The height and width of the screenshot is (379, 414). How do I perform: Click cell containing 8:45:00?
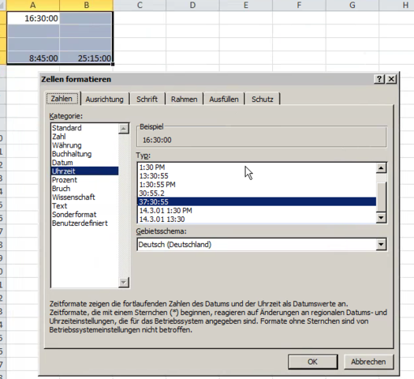(x=33, y=58)
